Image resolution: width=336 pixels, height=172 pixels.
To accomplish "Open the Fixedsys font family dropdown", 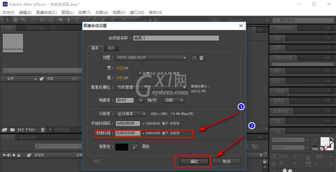I will (x=291, y=140).
